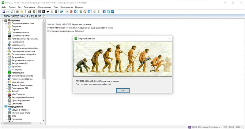Click the house toolbar icon

(85, 12)
